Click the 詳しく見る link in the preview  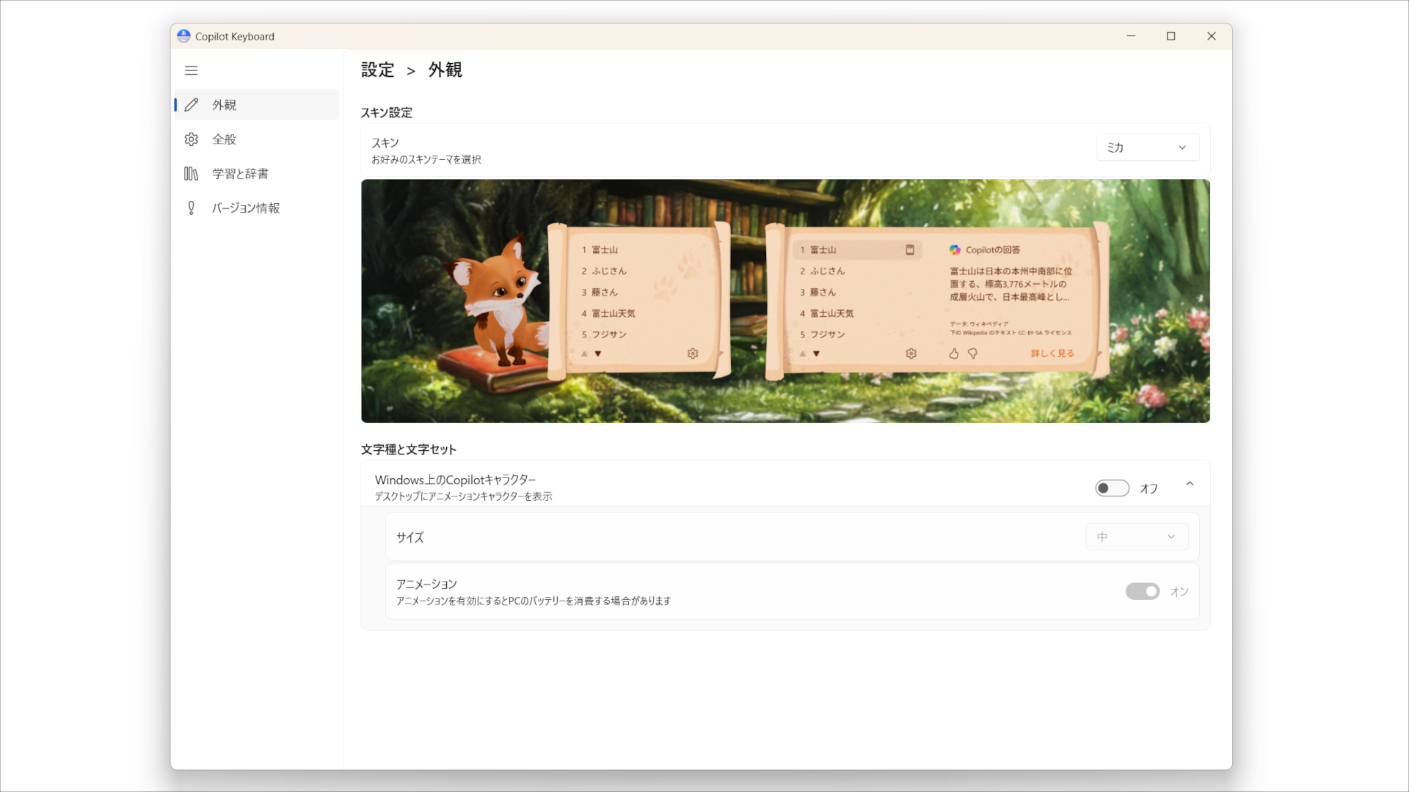(x=1053, y=353)
